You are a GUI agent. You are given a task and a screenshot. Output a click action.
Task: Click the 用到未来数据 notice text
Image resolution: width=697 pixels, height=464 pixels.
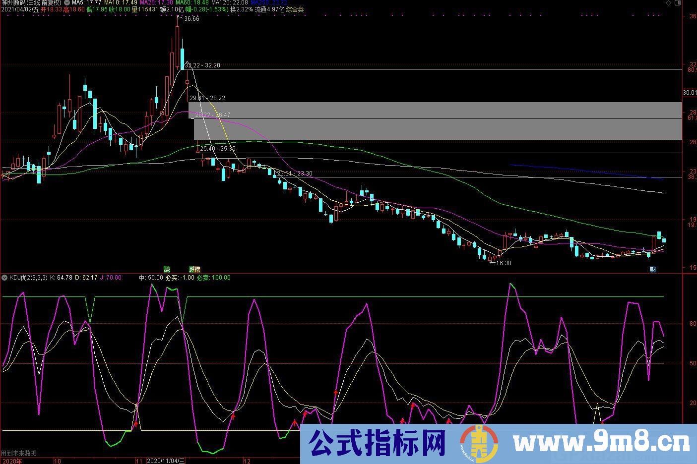pyautogui.click(x=19, y=453)
